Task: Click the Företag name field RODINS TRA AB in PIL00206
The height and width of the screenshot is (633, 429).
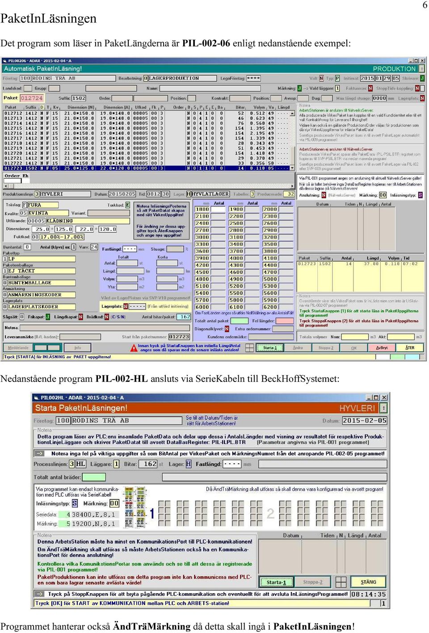Action: tap(73, 78)
